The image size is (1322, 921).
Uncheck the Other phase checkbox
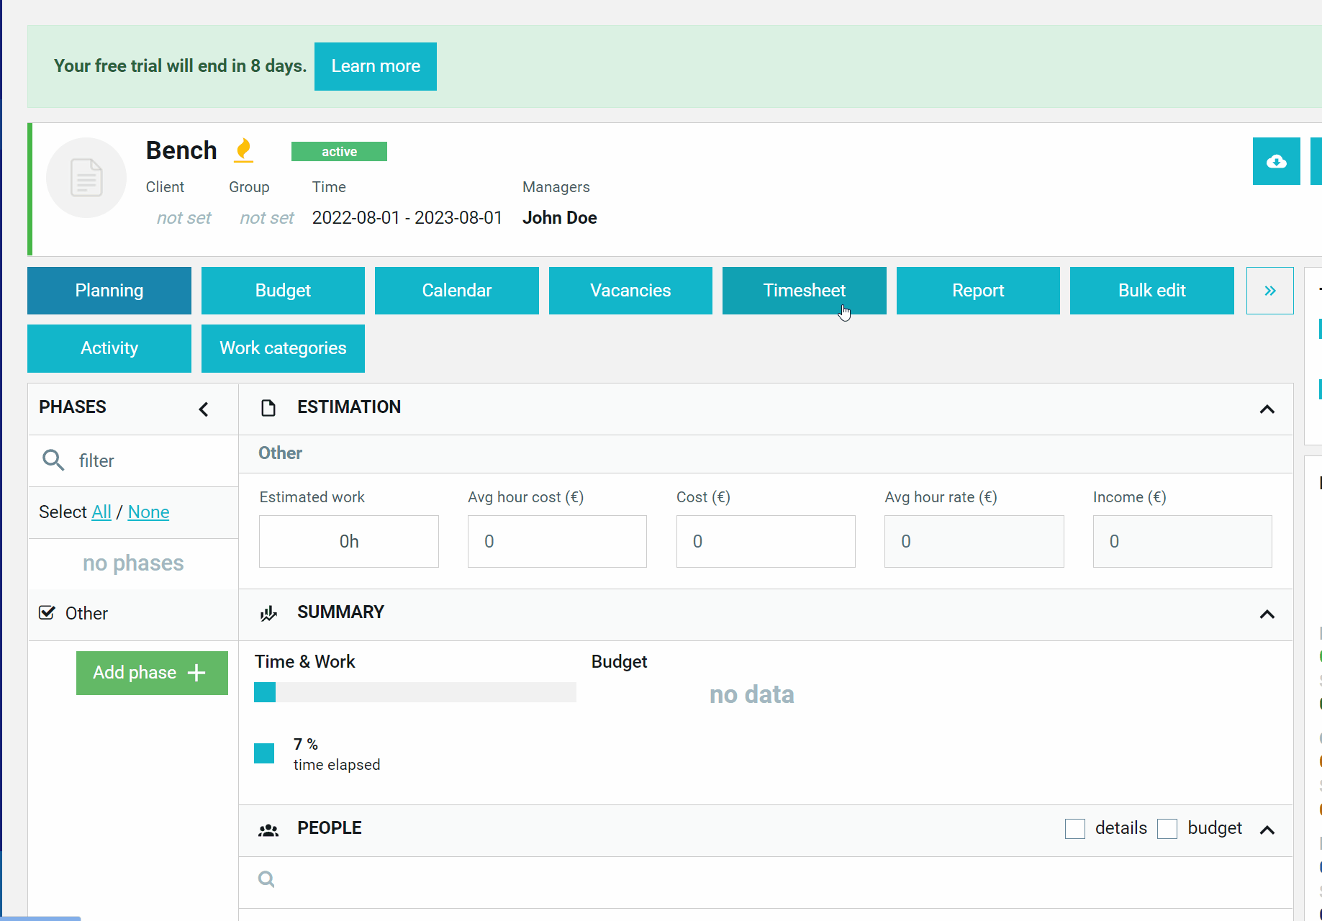[x=47, y=613]
